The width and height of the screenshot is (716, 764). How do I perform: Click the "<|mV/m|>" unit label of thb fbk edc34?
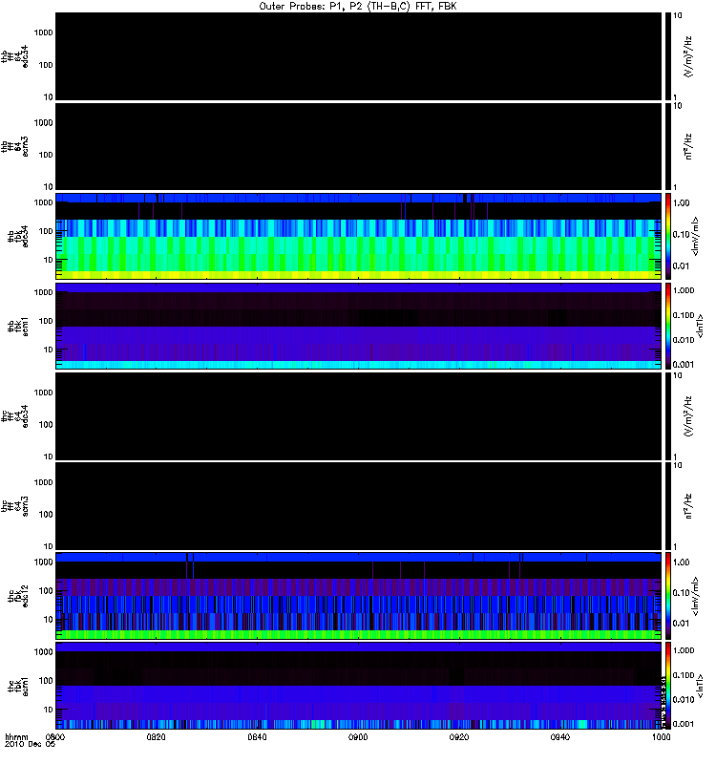pyautogui.click(x=695, y=236)
